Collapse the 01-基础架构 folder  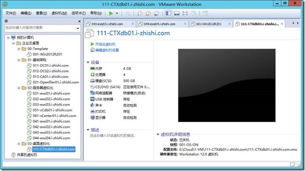(x=18, y=60)
